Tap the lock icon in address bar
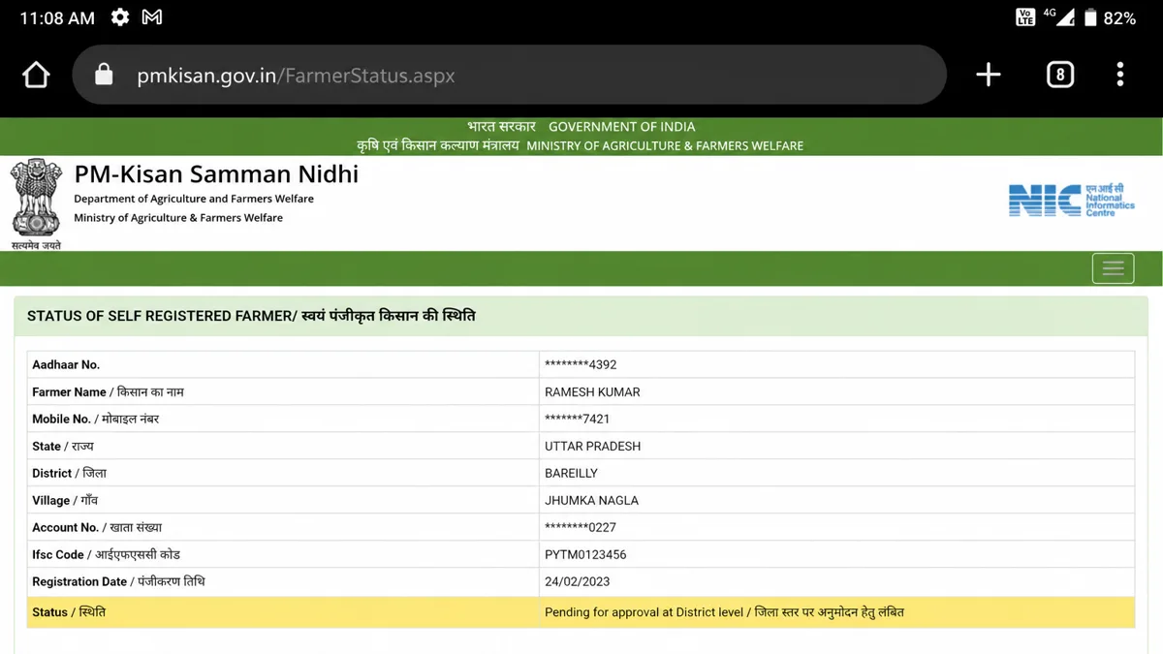 tap(104, 75)
